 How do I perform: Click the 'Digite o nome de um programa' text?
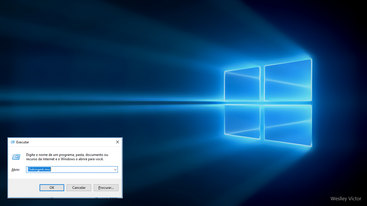tap(67, 157)
